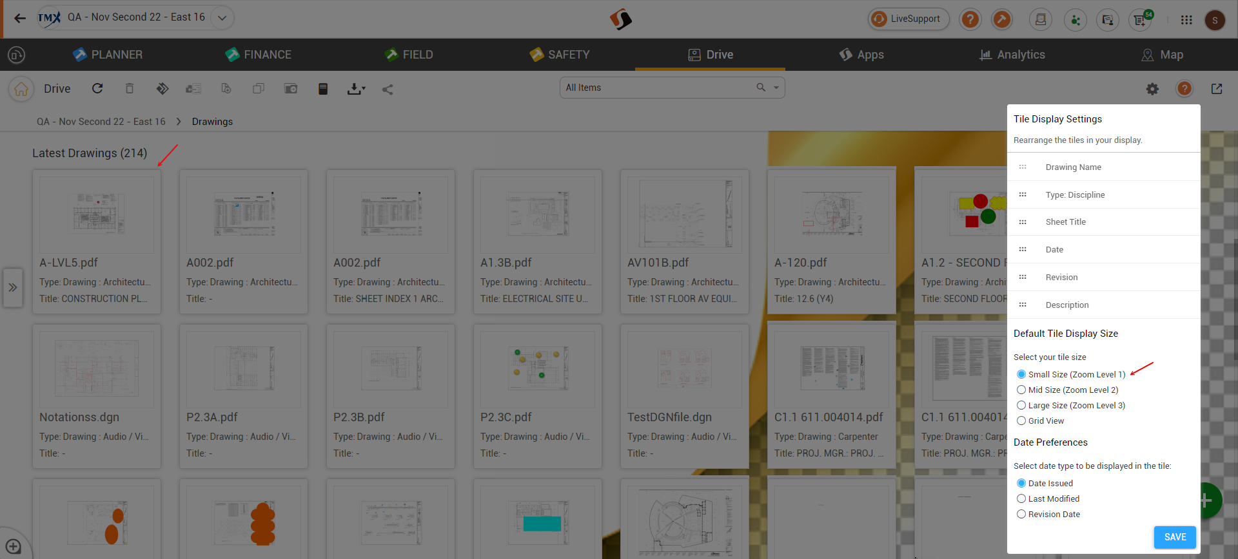The height and width of the screenshot is (559, 1238).
Task: Open the LiveSupport chat button
Action: click(908, 19)
